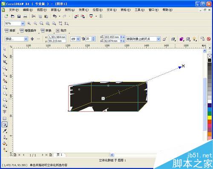This screenshot has height=169, width=213.
Task: Open the 50% zoom level dropdown
Action: click(x=23, y=23)
